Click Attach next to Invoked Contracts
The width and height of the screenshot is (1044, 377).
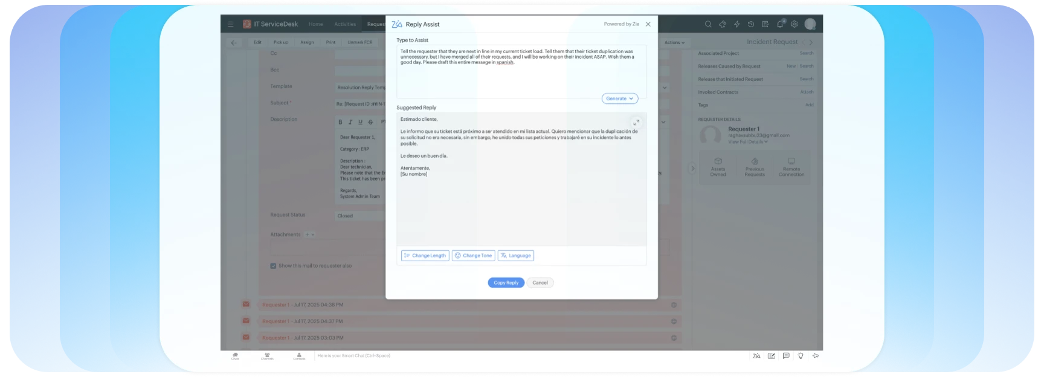coord(807,92)
